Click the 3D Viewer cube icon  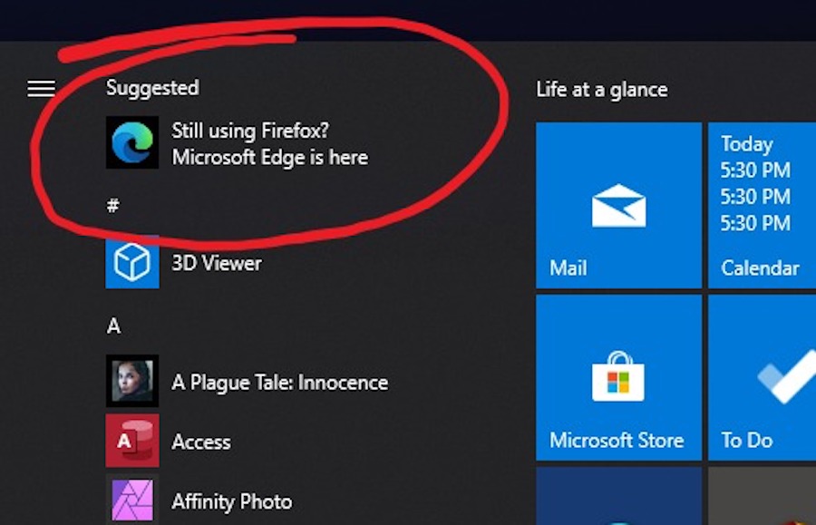coord(132,263)
